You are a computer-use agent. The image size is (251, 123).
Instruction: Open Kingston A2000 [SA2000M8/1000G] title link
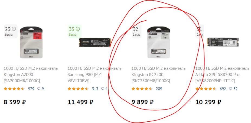pos(31,75)
